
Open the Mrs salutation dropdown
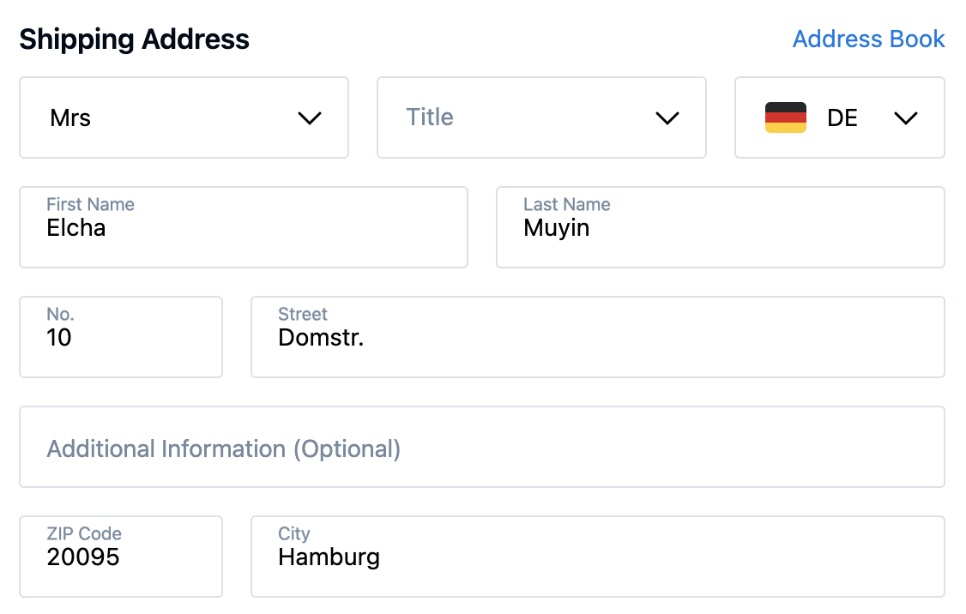pyautogui.click(x=184, y=117)
